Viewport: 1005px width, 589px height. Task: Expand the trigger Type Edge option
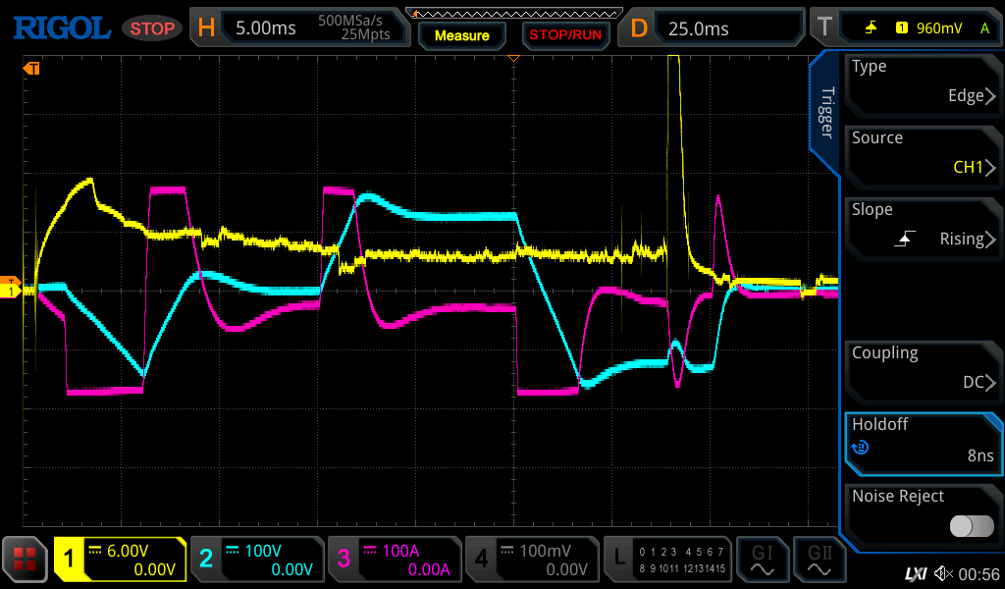point(923,81)
